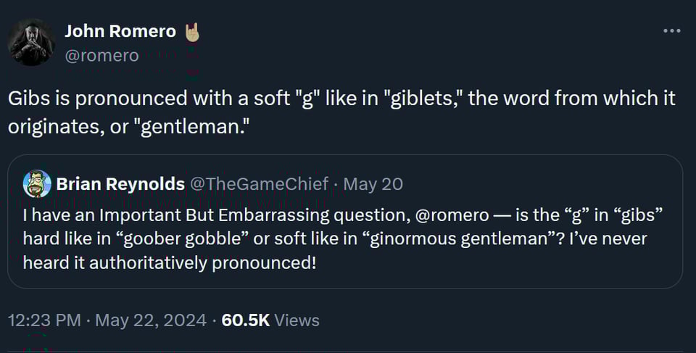Click the 12:23 PM timestamp
Screen dimensions: 696x353
click(x=44, y=320)
